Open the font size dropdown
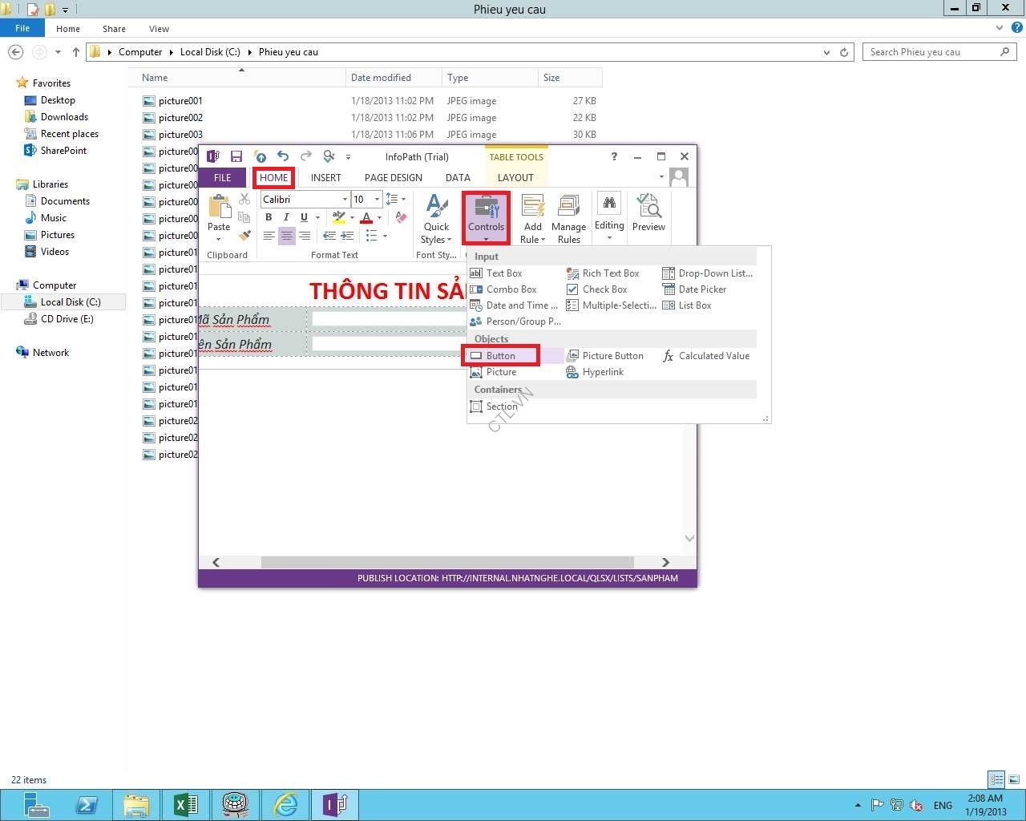This screenshot has width=1026, height=821. pos(377,200)
